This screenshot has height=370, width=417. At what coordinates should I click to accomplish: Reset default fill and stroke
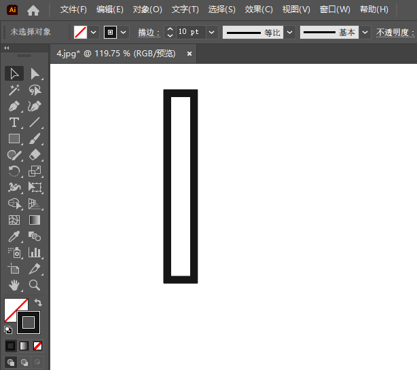[8, 330]
